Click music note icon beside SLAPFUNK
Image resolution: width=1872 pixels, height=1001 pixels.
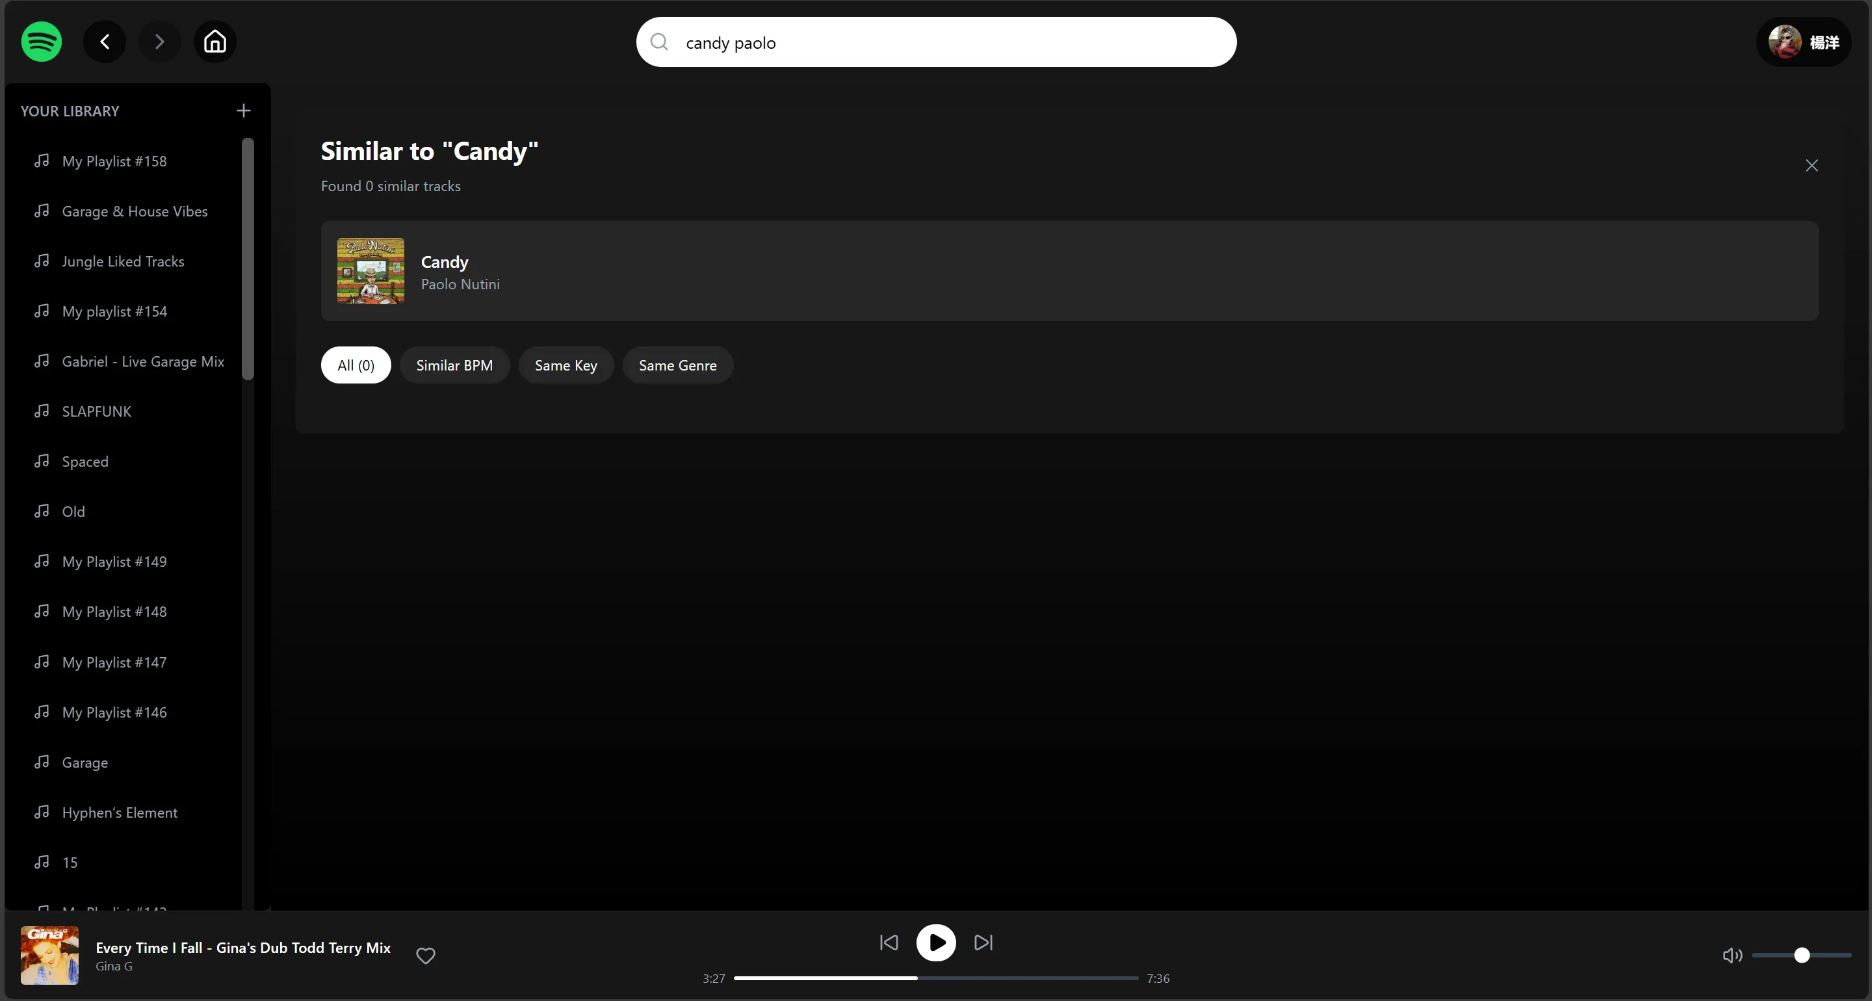(42, 411)
